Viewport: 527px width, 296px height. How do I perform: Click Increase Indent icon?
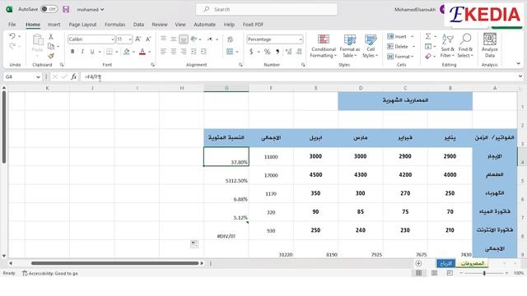point(203,52)
